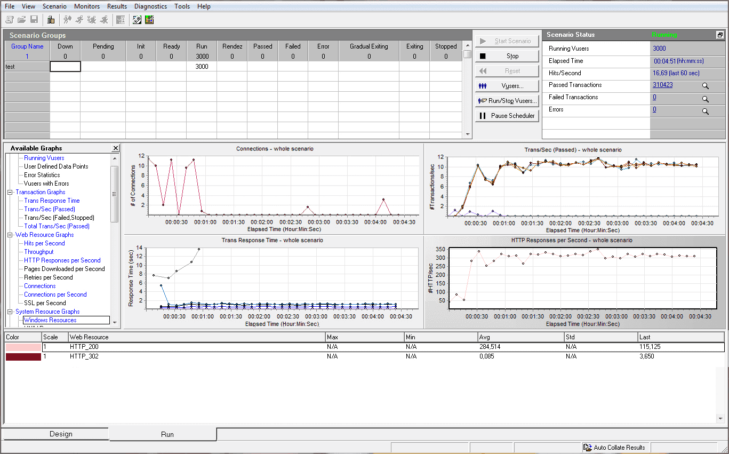Click the magnifier beside Failed Transactions
The image size is (729, 454).
tap(705, 99)
